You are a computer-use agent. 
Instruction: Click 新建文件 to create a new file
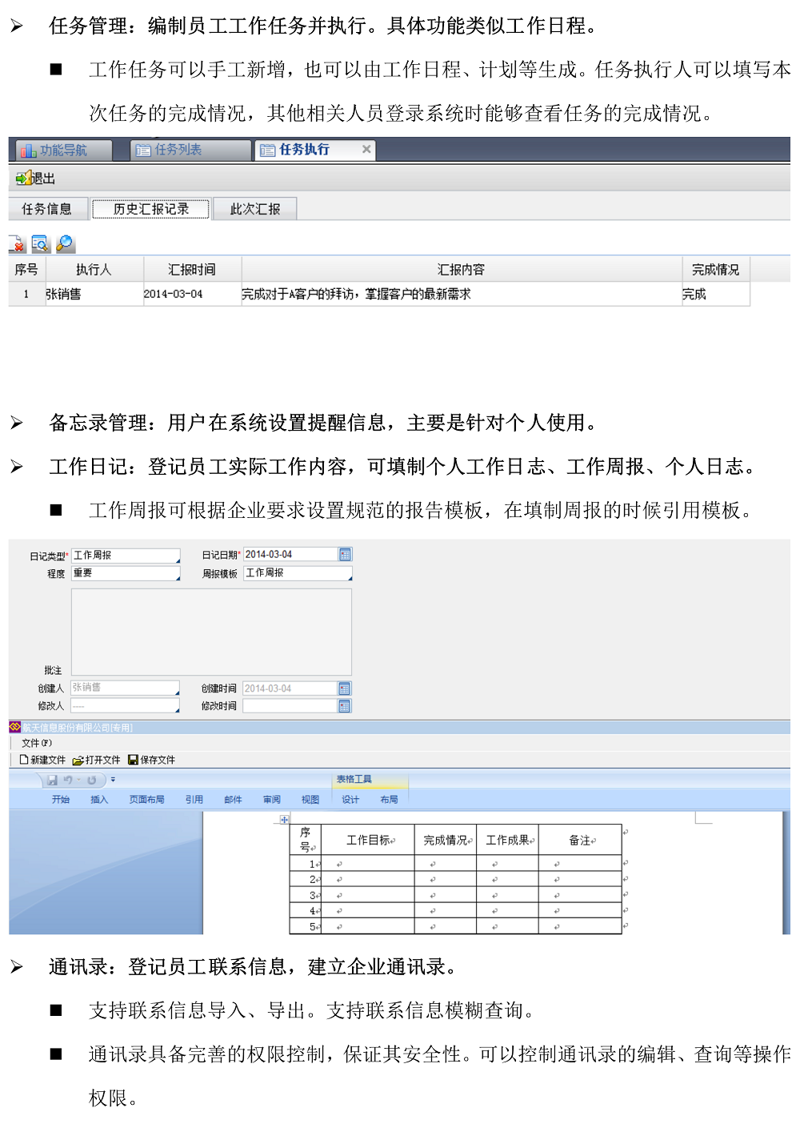point(42,760)
